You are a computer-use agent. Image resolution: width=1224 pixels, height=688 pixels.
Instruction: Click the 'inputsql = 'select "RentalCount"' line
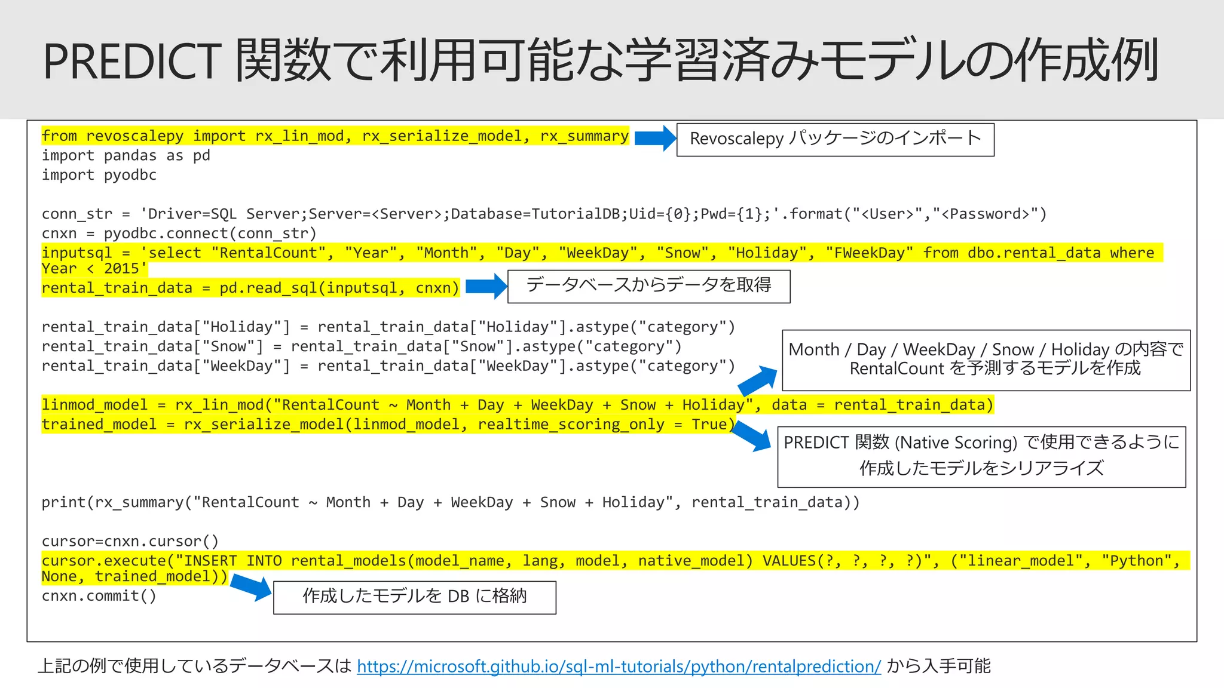coord(602,253)
